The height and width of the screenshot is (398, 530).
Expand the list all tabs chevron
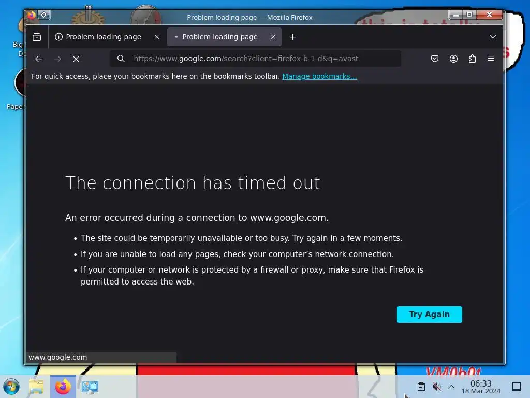493,37
